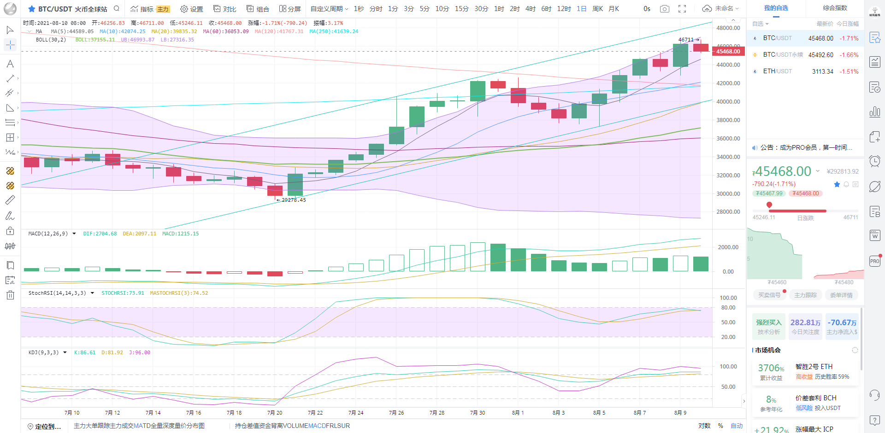Click the 定位到 locate control
Viewport: 885px width, 433px height.
coord(44,426)
